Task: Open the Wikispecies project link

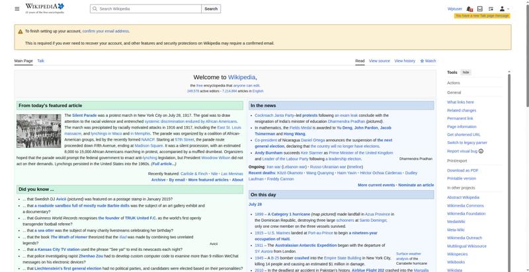Action: [457, 254]
